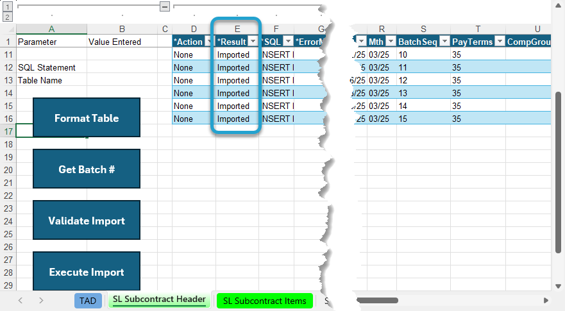565x311 pixels.
Task: Select the Parameter cell in A1
Action: tap(51, 42)
